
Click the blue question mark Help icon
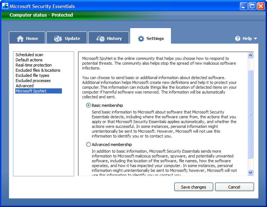[238, 38]
